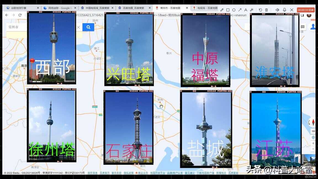Click the browser forward arrow
The width and height of the screenshot is (318, 179).
(13, 15)
